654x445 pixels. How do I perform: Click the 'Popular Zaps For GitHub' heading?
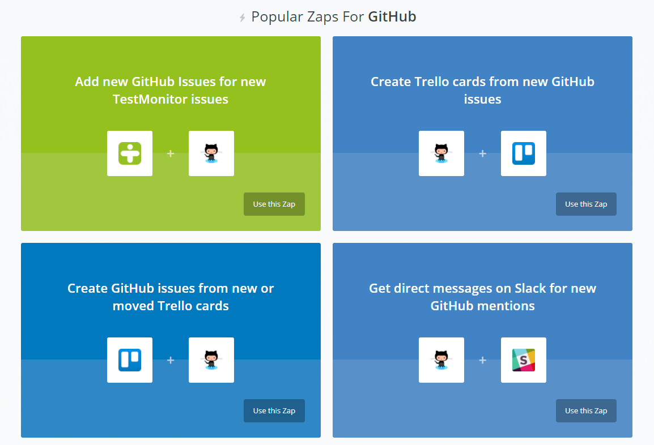coord(333,17)
